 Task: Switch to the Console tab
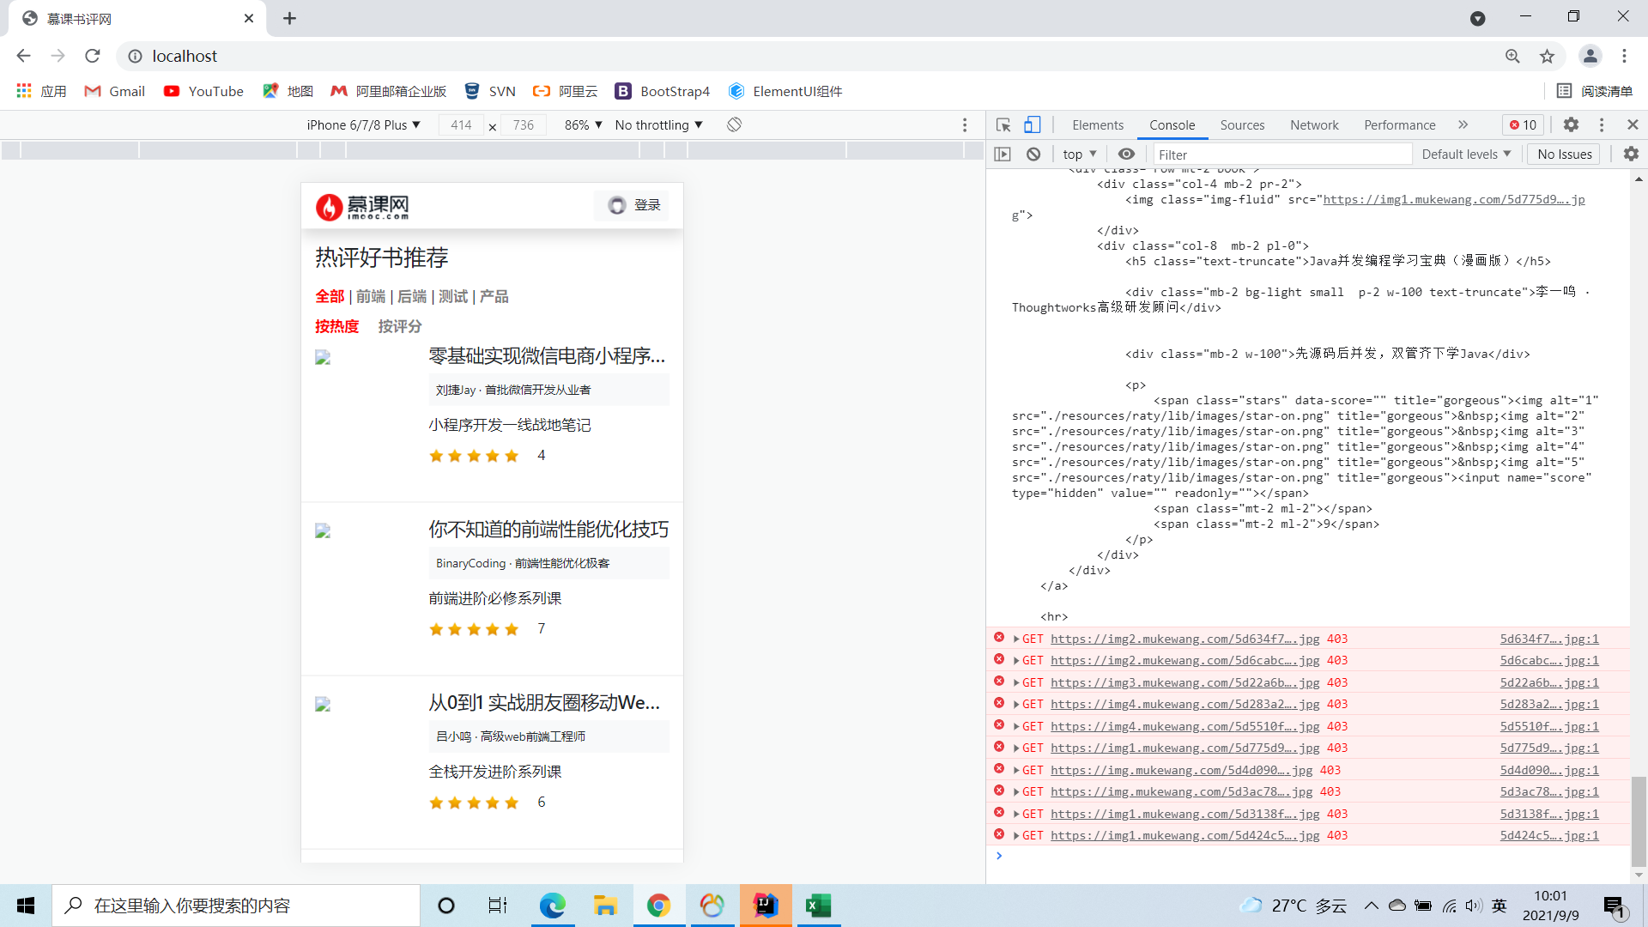(1172, 125)
